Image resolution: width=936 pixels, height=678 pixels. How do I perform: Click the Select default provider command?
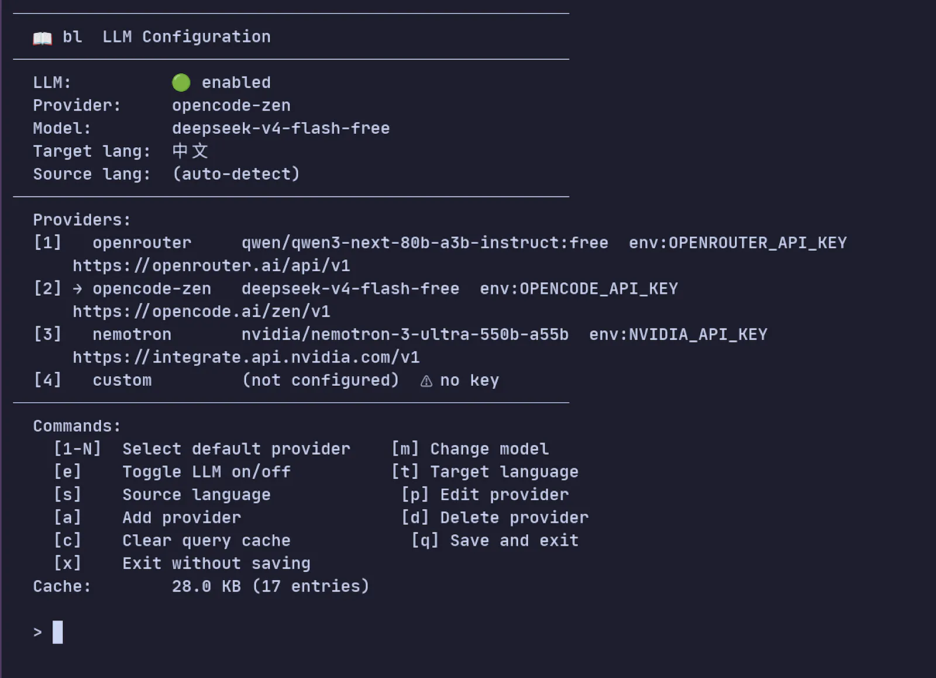tap(236, 449)
